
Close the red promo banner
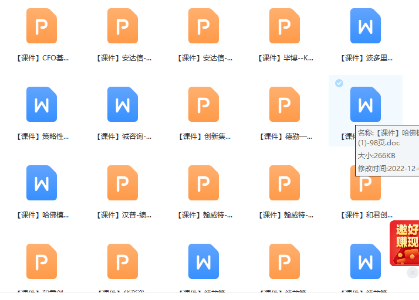[413, 272]
